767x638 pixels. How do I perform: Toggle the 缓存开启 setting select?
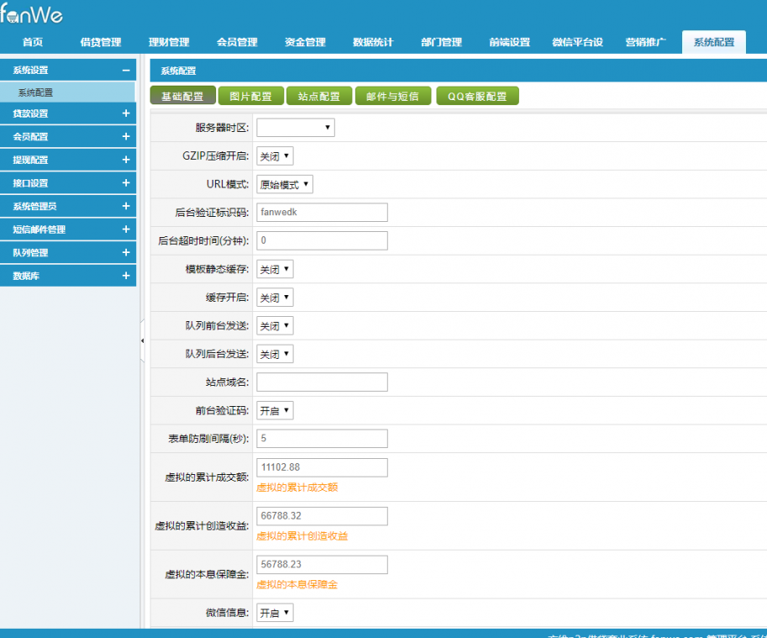pos(275,298)
